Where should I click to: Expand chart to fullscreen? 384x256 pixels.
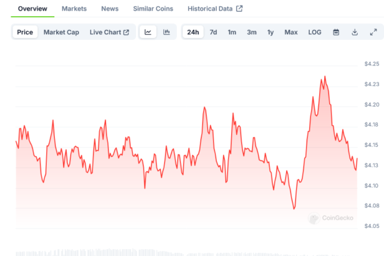[x=373, y=32]
